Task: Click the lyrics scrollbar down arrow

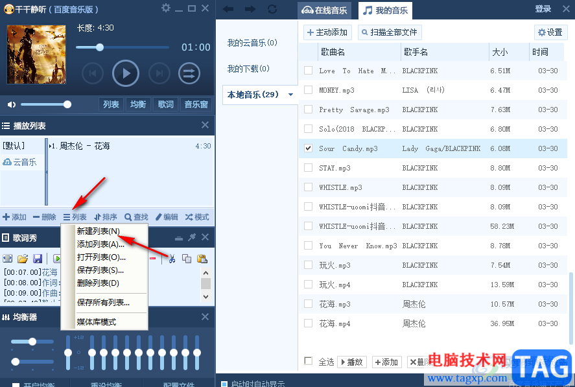Action: 205,297
